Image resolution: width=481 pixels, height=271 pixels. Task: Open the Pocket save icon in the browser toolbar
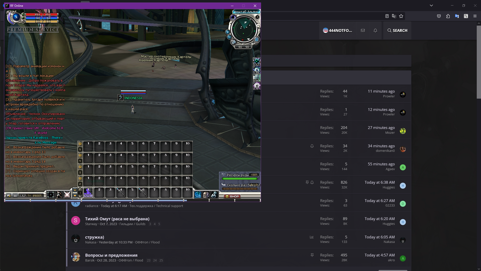tap(439, 16)
